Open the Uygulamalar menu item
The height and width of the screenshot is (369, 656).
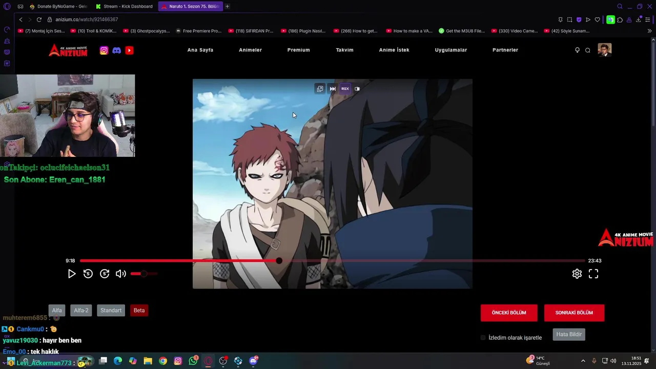(x=451, y=50)
